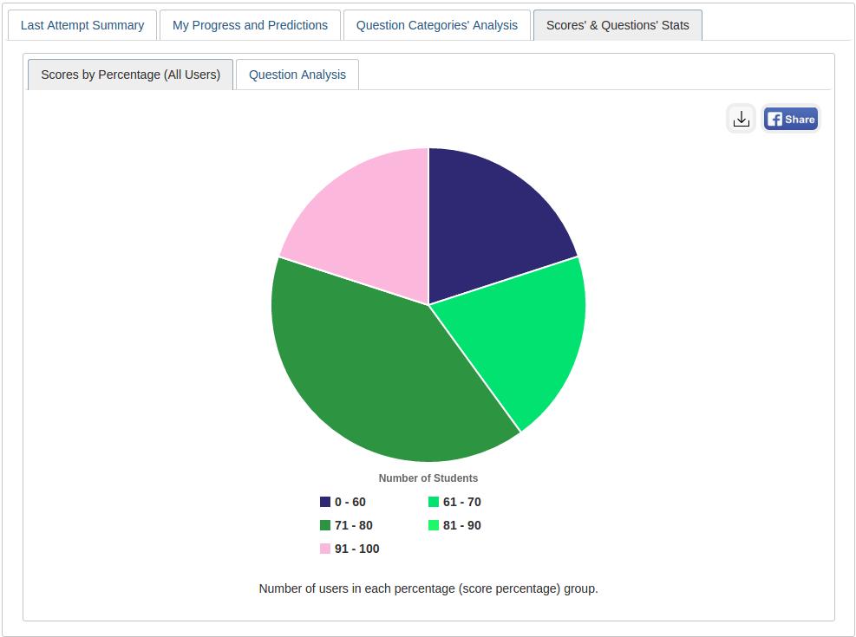
Task: Switch to My Progress and Predictions tab
Action: coord(250,25)
